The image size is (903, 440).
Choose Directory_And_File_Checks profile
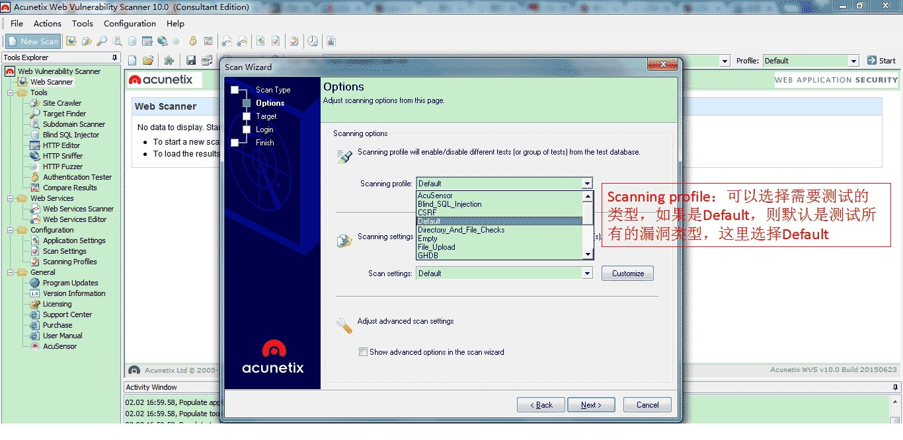[x=499, y=230]
